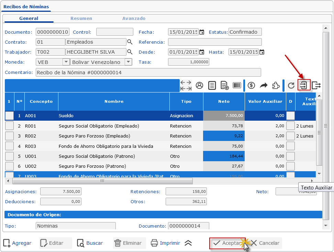This screenshot has width=334, height=252.
Task: Click the puzzle piece icon in toolbar
Action: pos(276,86)
